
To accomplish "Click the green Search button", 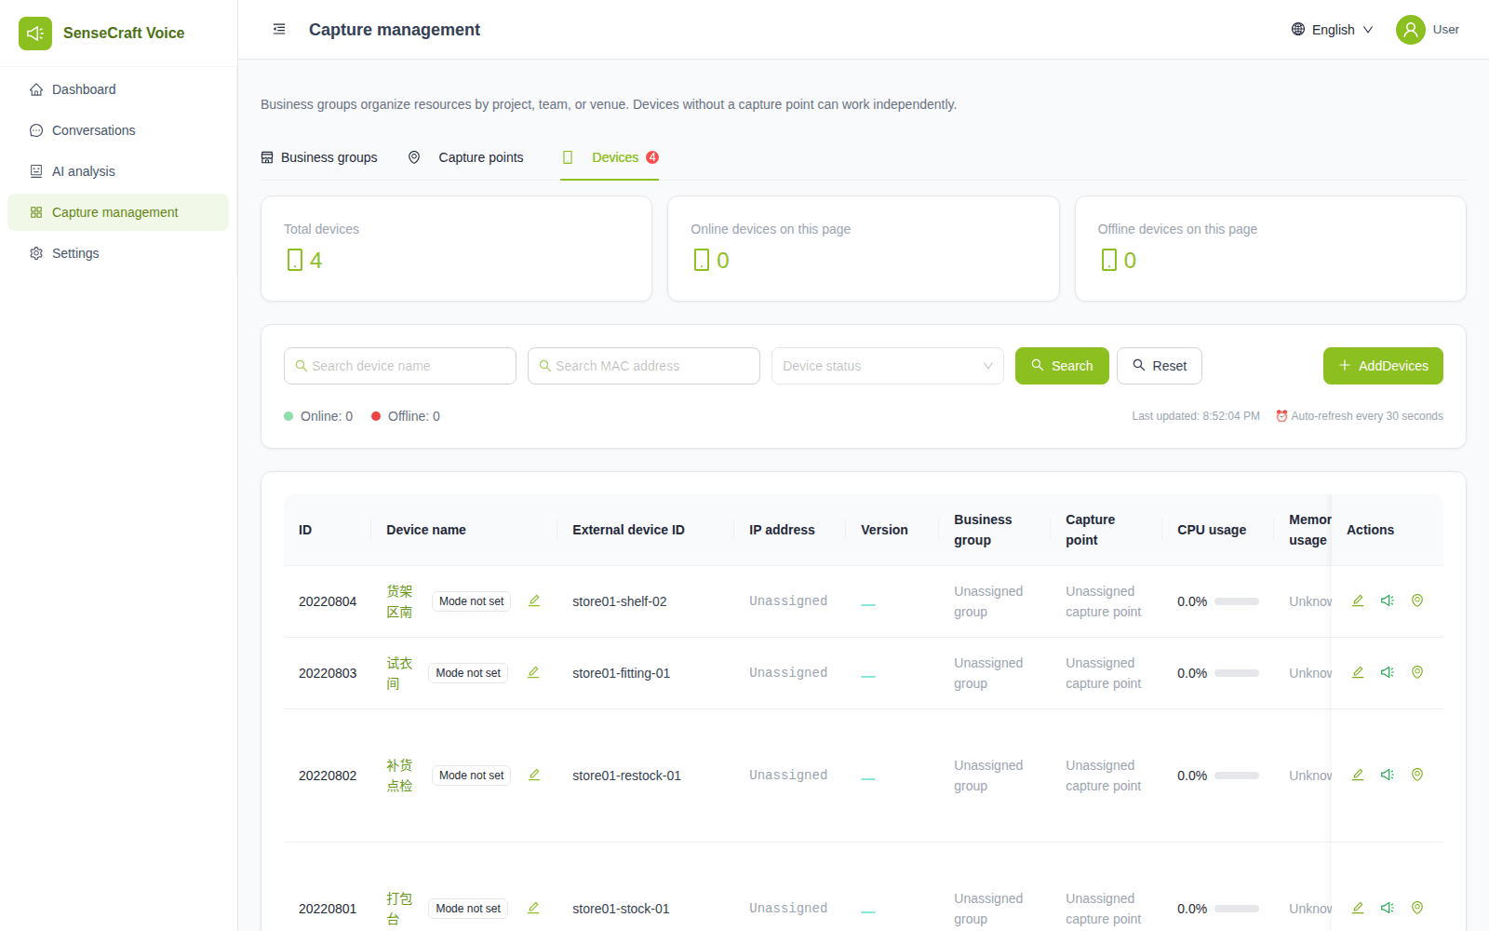I will pyautogui.click(x=1062, y=366).
